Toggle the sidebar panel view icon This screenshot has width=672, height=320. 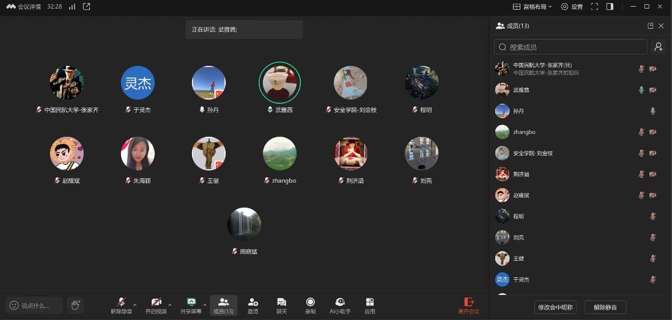tap(610, 7)
